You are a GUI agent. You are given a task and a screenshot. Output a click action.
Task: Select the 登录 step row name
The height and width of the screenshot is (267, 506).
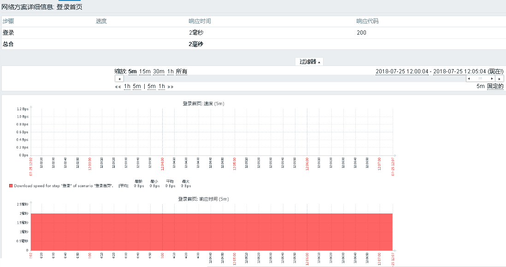[x=8, y=33]
